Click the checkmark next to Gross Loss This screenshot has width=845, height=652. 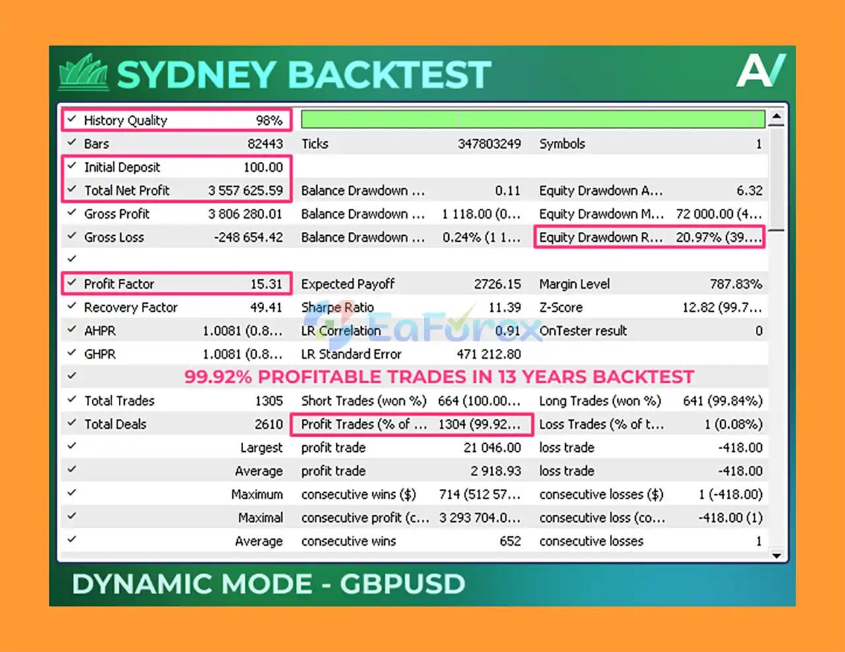(72, 236)
